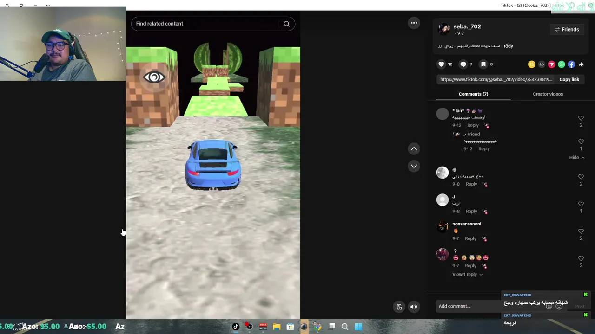Click the comment bubble icon showing 7
Viewport: 595px width, 334px height.
tap(463, 64)
